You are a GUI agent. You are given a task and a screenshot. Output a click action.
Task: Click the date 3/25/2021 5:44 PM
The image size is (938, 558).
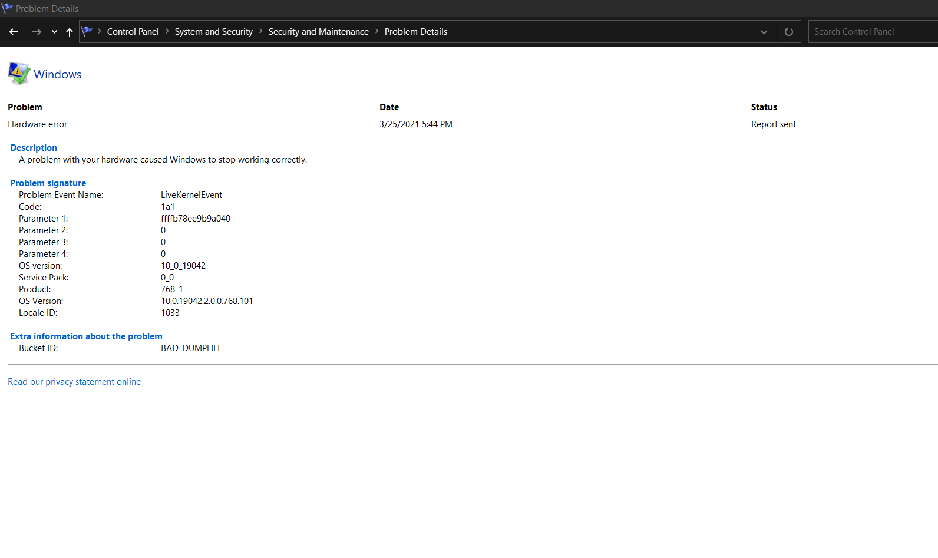416,124
